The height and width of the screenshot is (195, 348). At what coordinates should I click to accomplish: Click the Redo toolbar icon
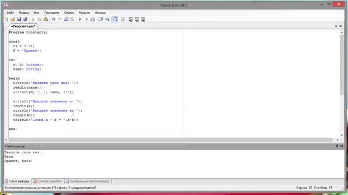click(x=60, y=19)
